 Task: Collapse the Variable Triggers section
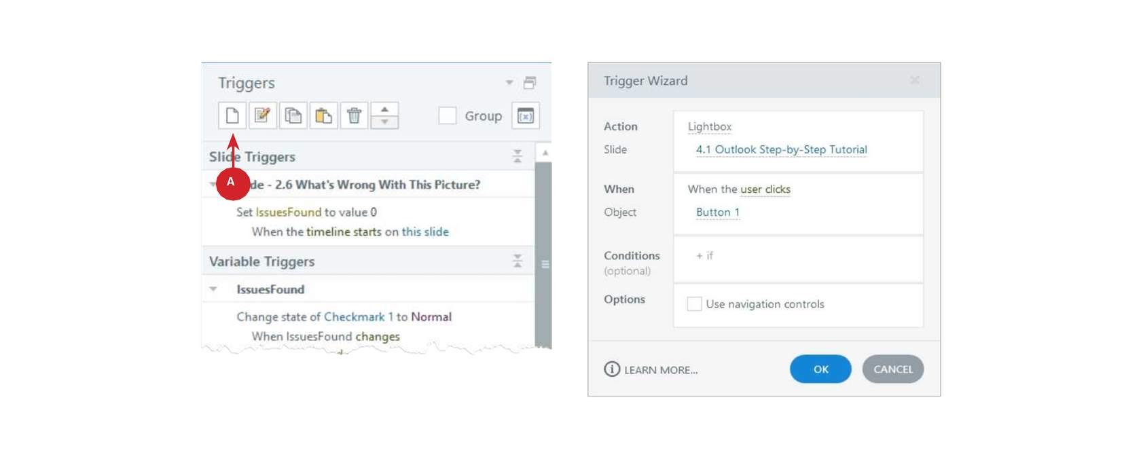[x=518, y=261]
